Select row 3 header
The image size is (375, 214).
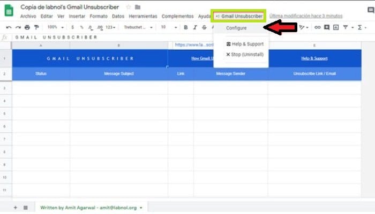(x=6, y=88)
